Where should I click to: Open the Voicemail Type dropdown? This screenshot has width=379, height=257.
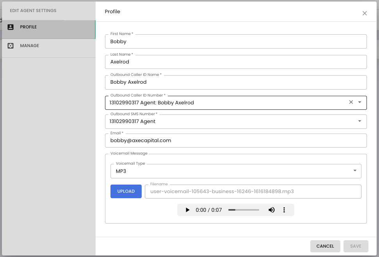coord(236,171)
